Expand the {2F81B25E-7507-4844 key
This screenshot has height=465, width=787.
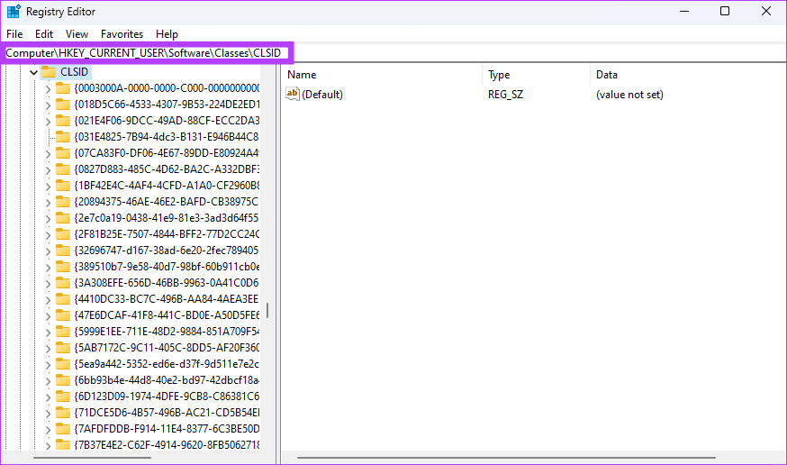tap(49, 235)
